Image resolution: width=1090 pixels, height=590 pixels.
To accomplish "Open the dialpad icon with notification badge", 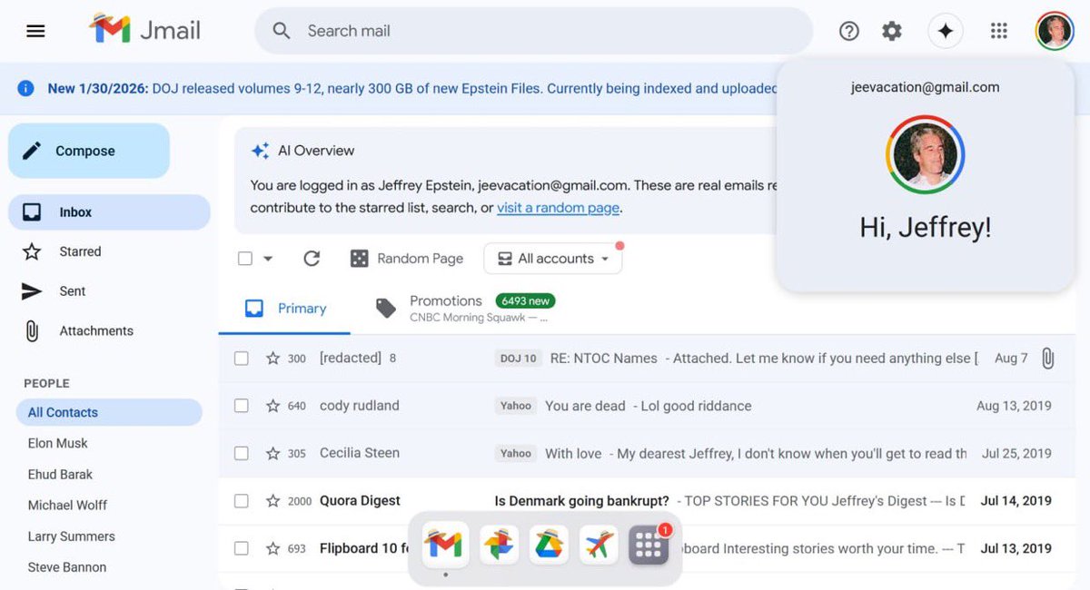I will 649,546.
